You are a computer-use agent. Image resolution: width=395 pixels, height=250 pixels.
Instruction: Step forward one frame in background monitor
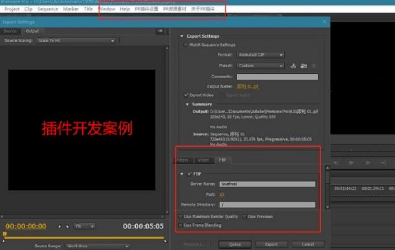368,162
